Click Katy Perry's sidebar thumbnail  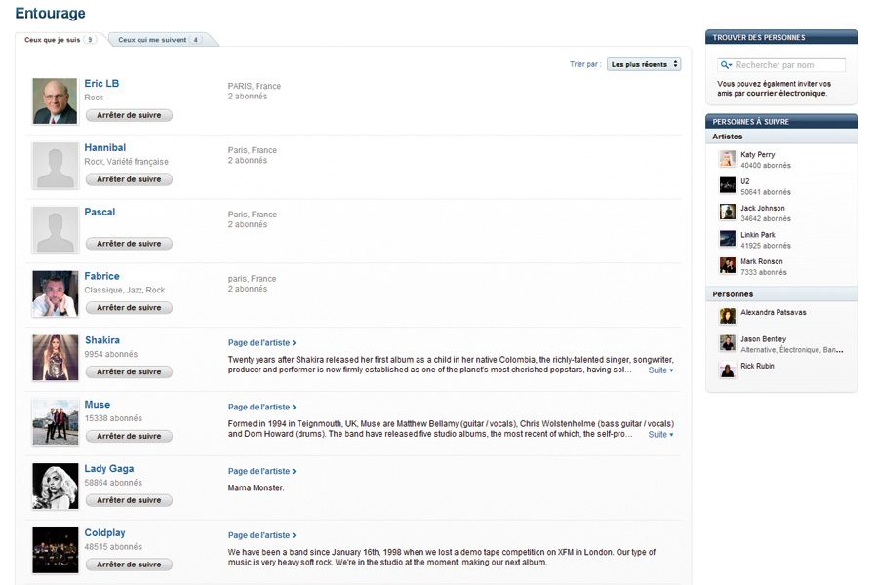(x=728, y=158)
